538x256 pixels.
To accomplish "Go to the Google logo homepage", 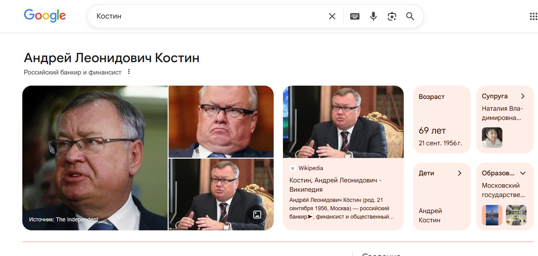I will (x=45, y=15).
